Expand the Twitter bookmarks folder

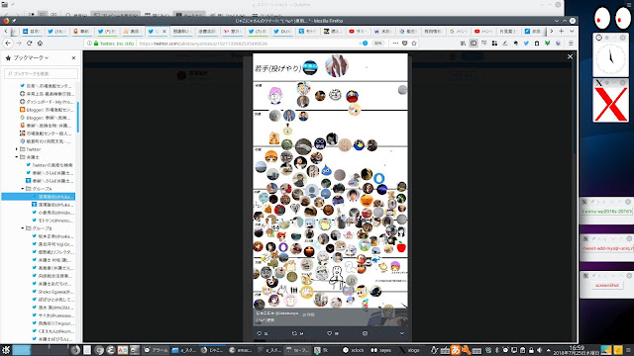[17, 149]
